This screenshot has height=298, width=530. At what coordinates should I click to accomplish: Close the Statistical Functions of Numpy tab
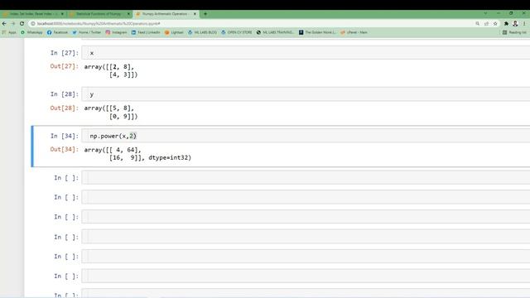[x=128, y=14]
